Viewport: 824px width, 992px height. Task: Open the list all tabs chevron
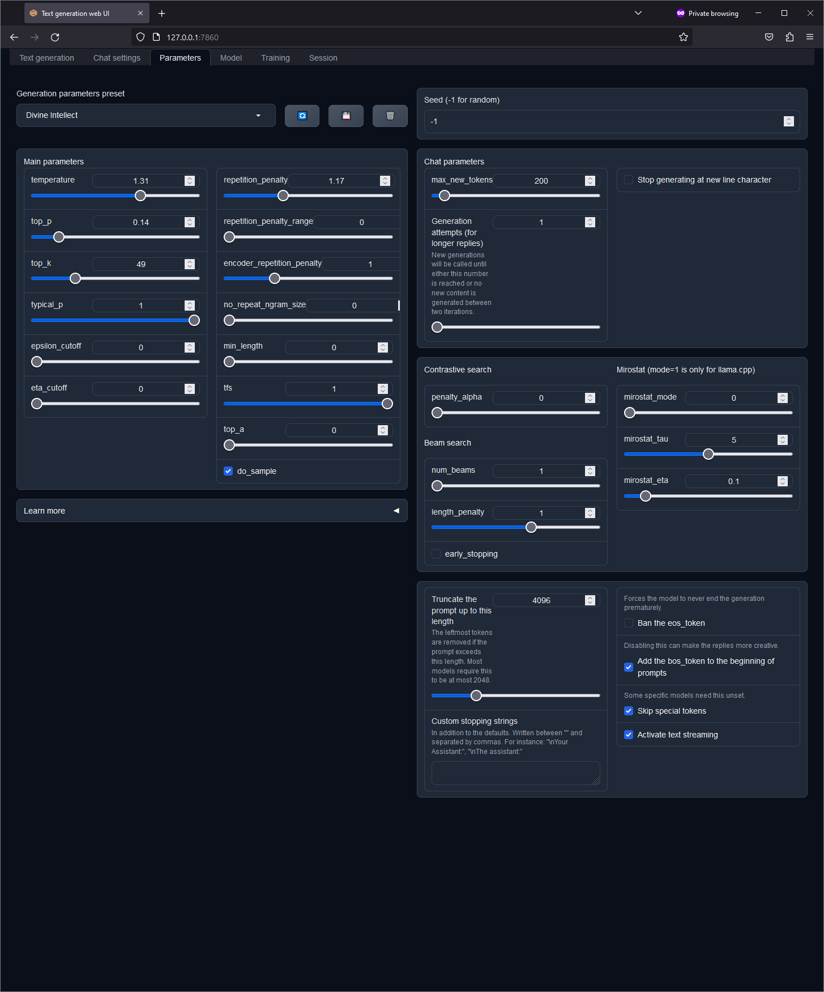pos(638,14)
